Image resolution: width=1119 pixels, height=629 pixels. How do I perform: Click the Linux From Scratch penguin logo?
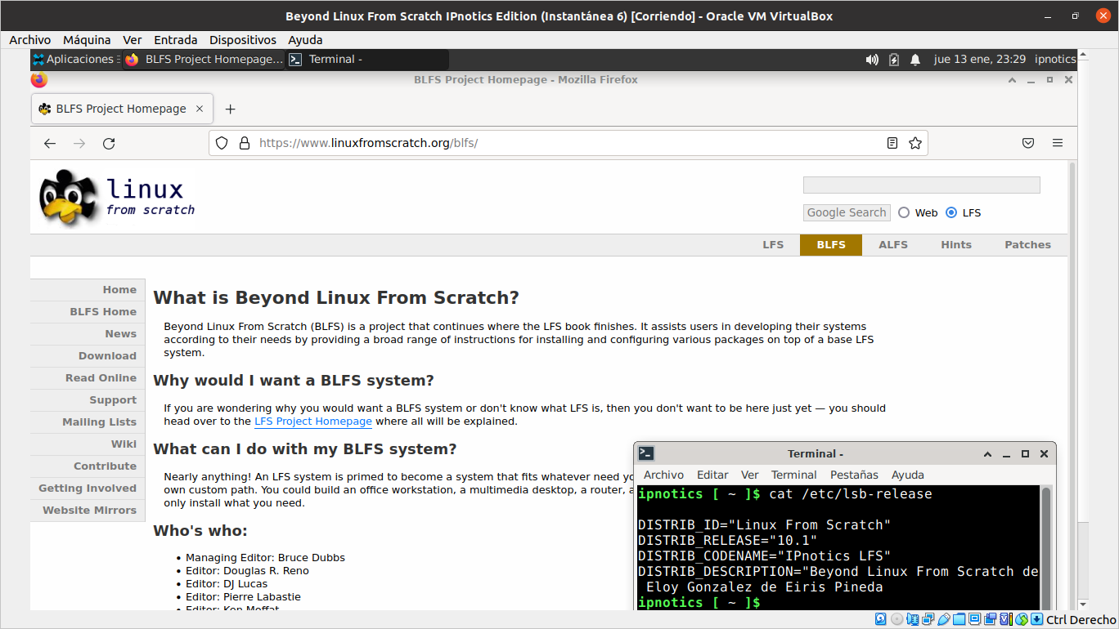pyautogui.click(x=117, y=199)
